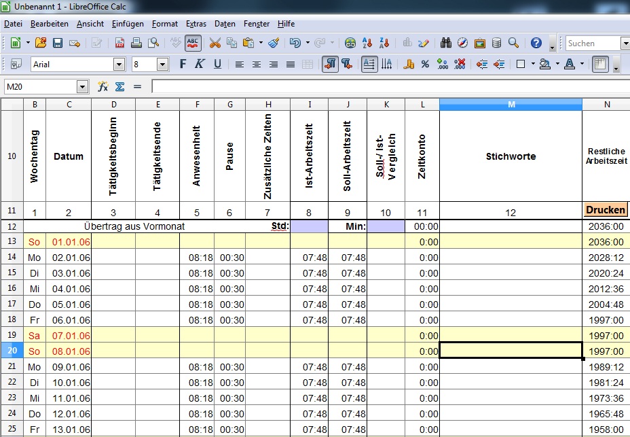630x437 pixels.
Task: Click the Drucken button
Action: [x=606, y=209]
